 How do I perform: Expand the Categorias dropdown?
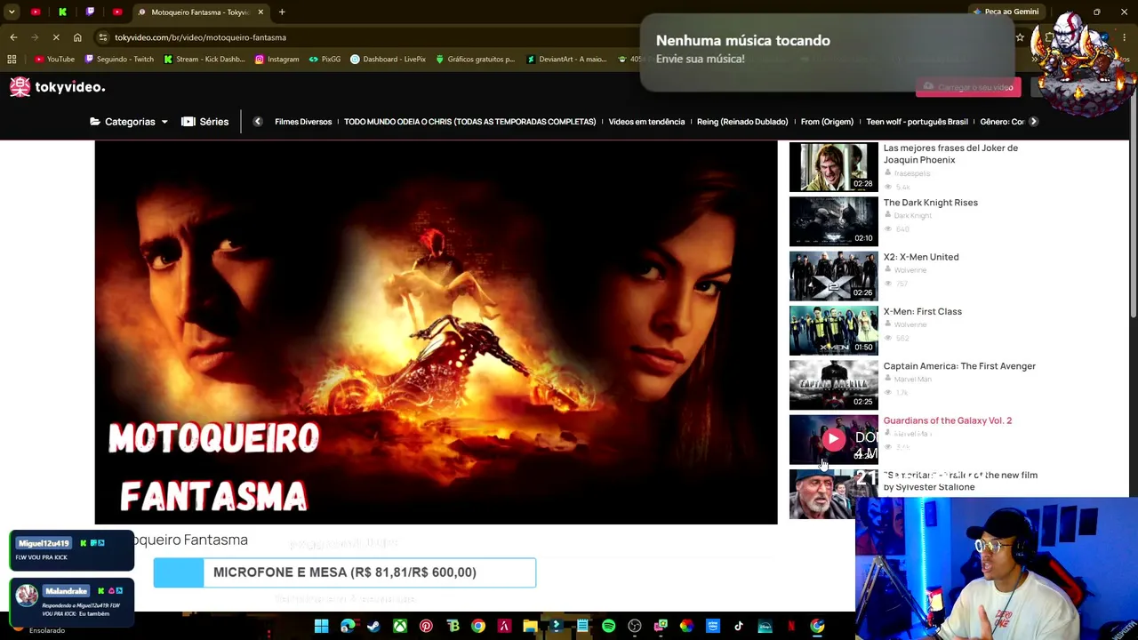[129, 122]
